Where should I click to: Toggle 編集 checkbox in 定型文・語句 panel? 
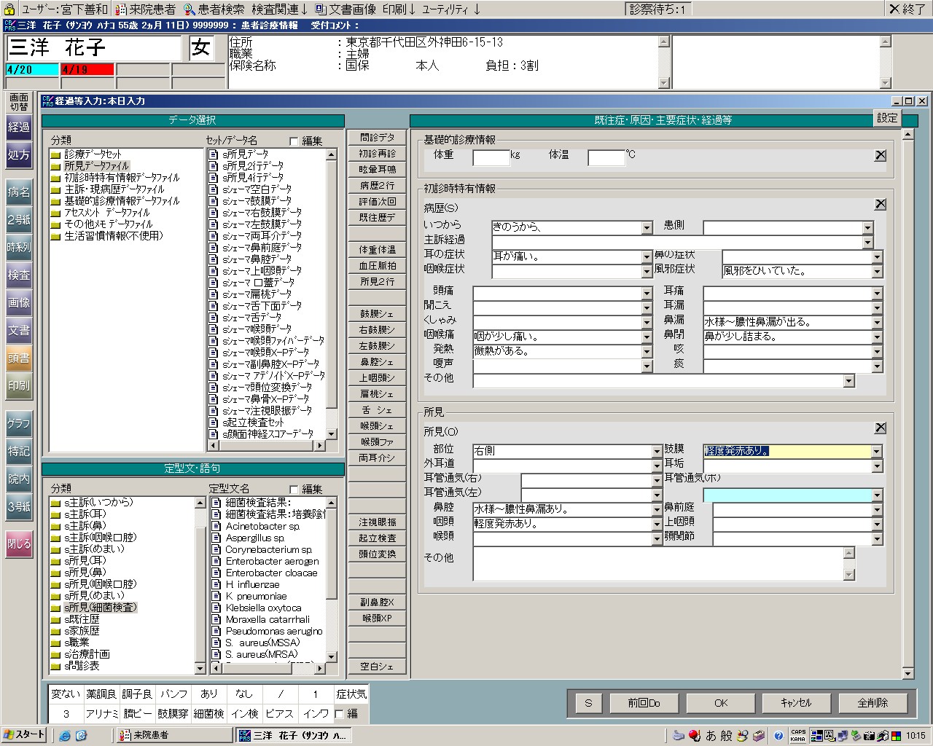point(294,490)
